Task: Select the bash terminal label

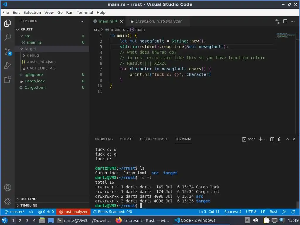Action: [249, 139]
